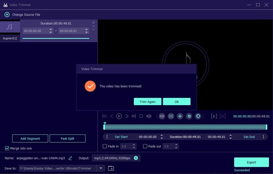
Task: Play the audio preview
Action: click(119, 116)
